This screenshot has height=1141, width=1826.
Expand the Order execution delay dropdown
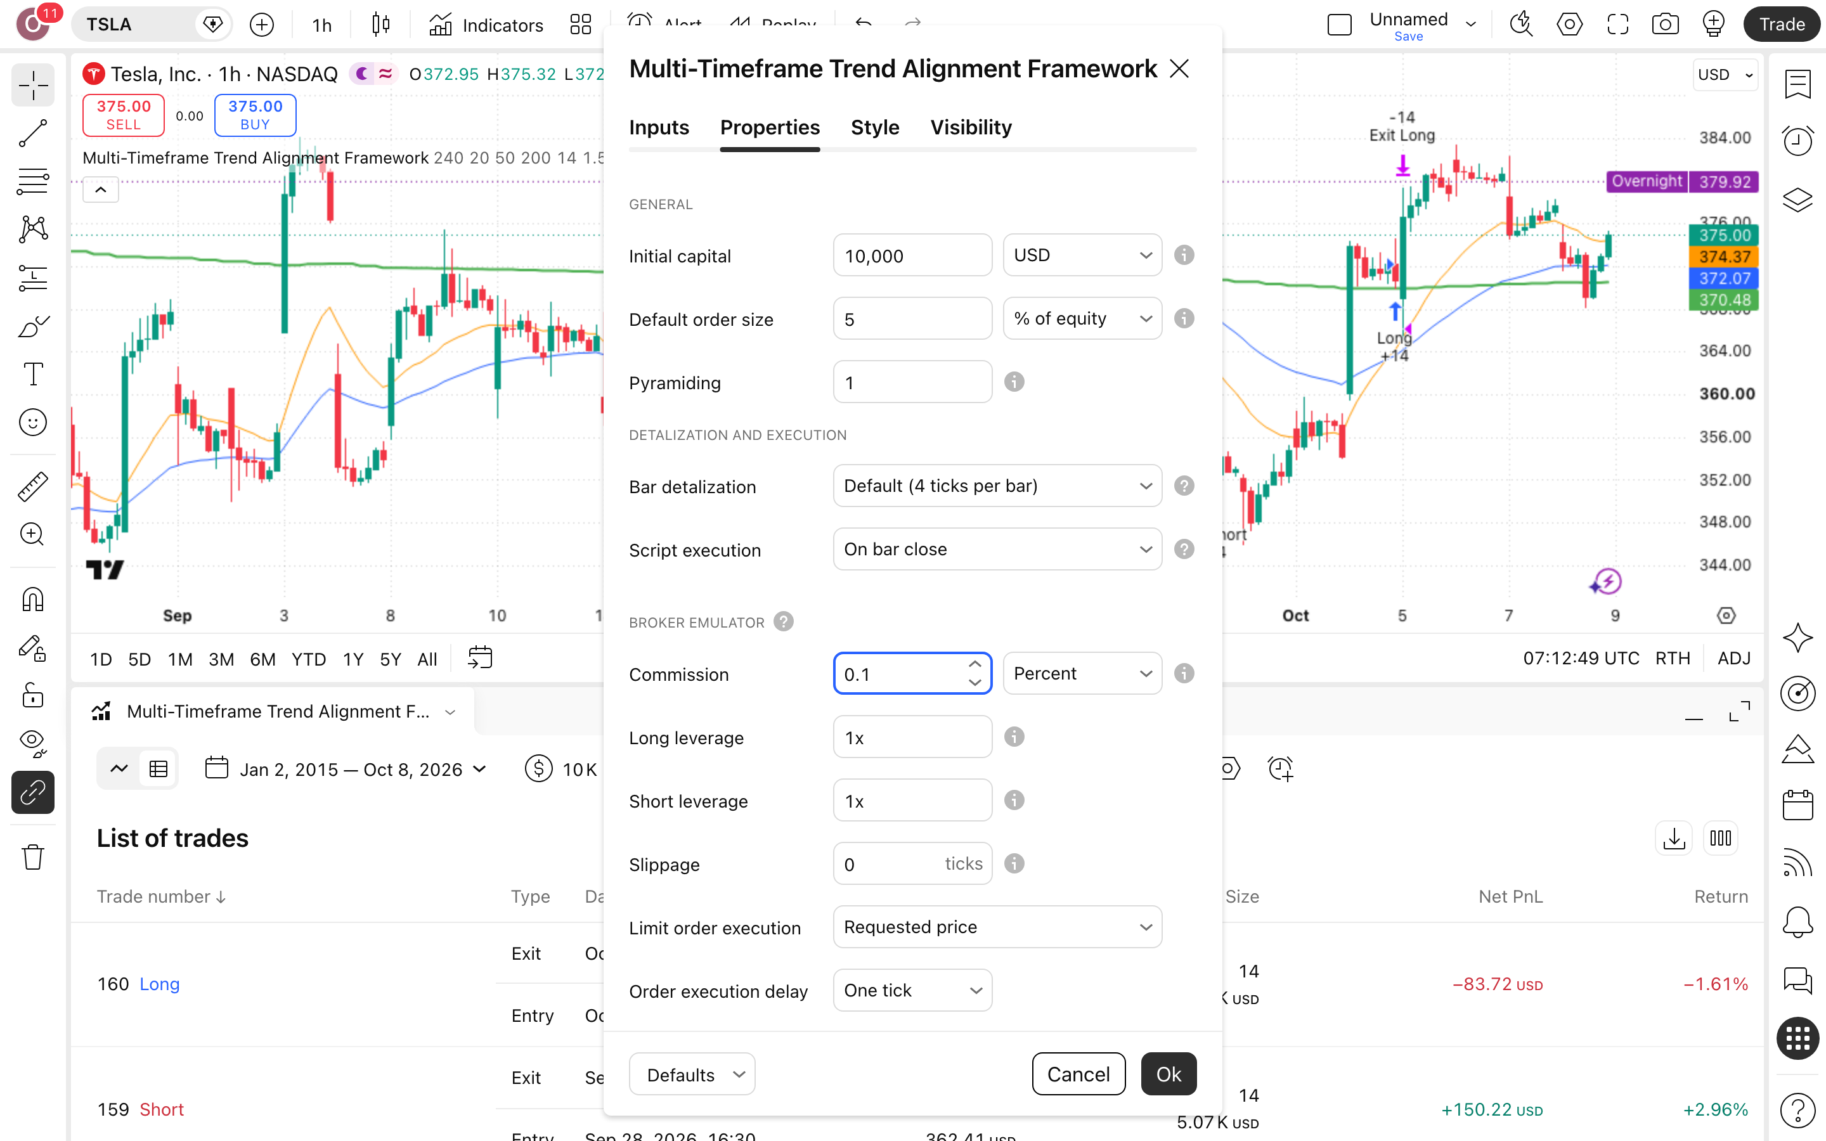tap(912, 990)
